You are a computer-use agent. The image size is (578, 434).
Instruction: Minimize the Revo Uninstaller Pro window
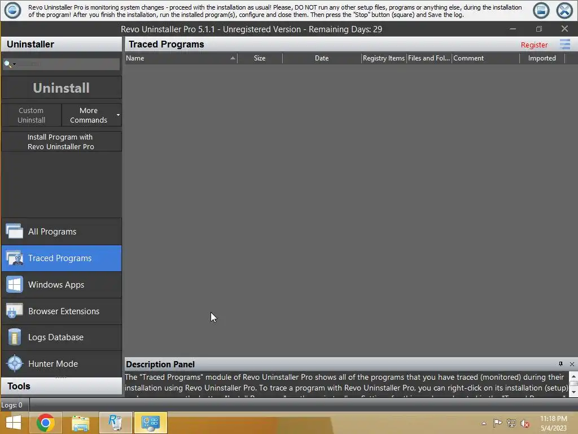click(513, 29)
